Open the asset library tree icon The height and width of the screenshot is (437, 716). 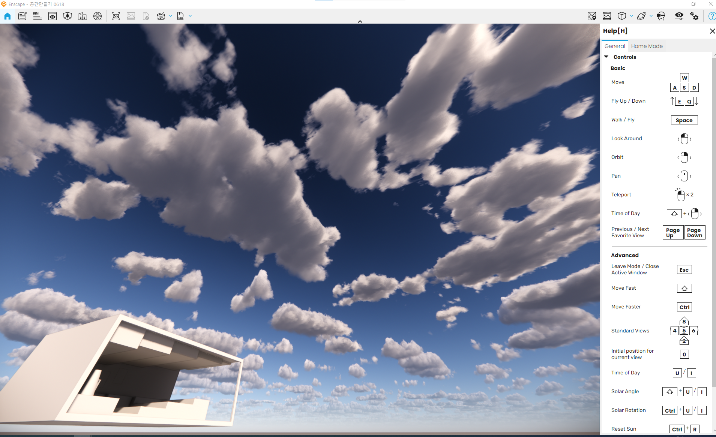(x=68, y=16)
